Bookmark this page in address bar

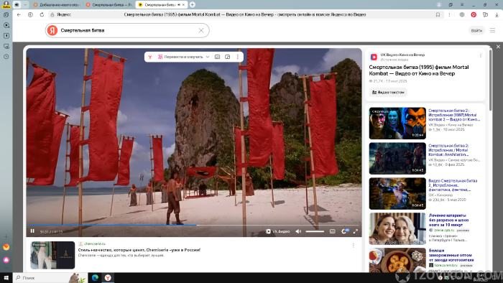point(438,15)
